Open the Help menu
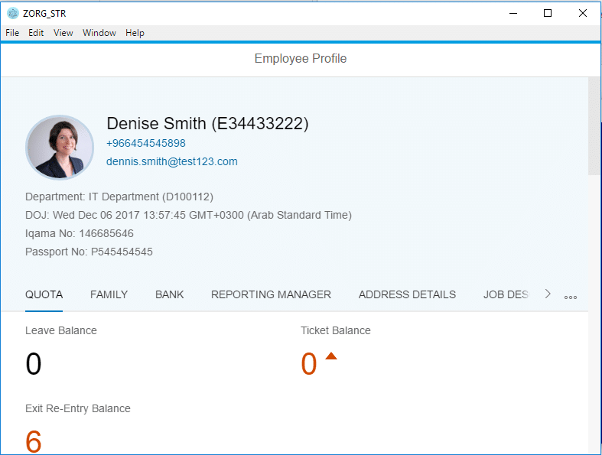The image size is (602, 455). coord(135,33)
